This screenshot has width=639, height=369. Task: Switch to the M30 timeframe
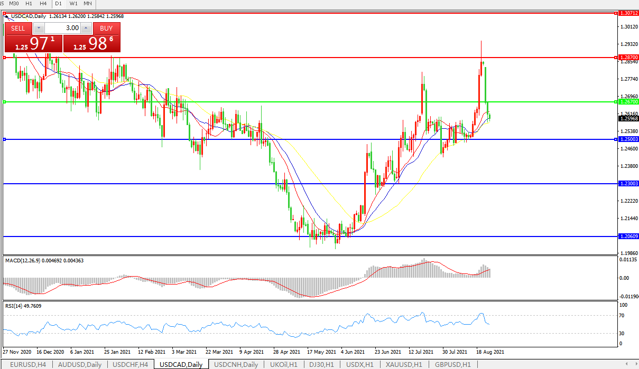point(14,3)
